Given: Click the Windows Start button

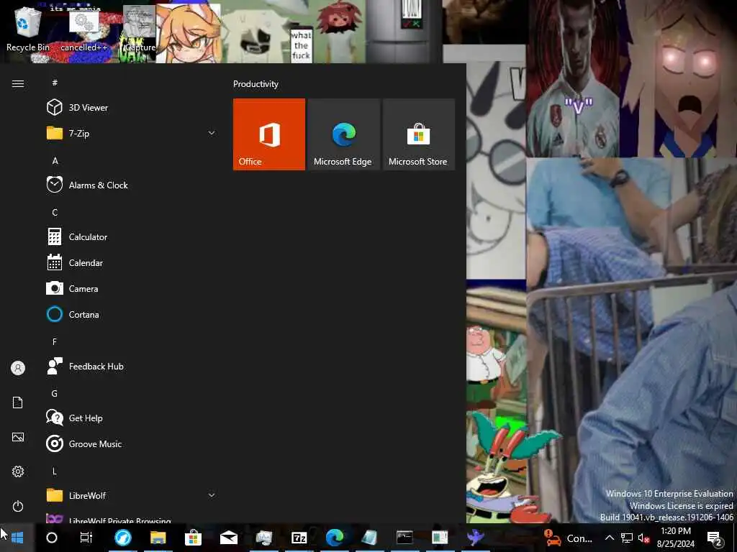Looking at the screenshot, I should click(17, 538).
